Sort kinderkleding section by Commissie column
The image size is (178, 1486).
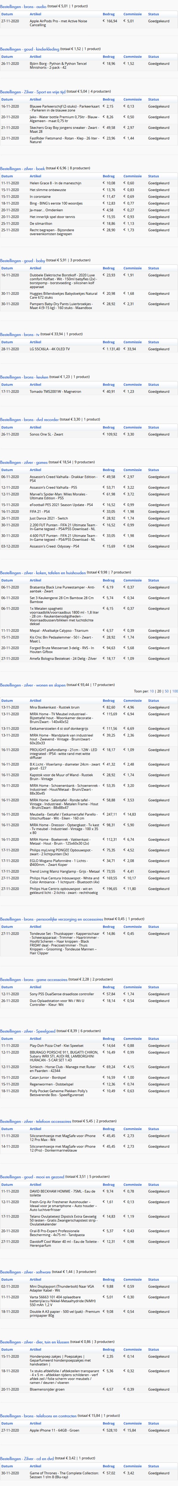[x=133, y=56]
